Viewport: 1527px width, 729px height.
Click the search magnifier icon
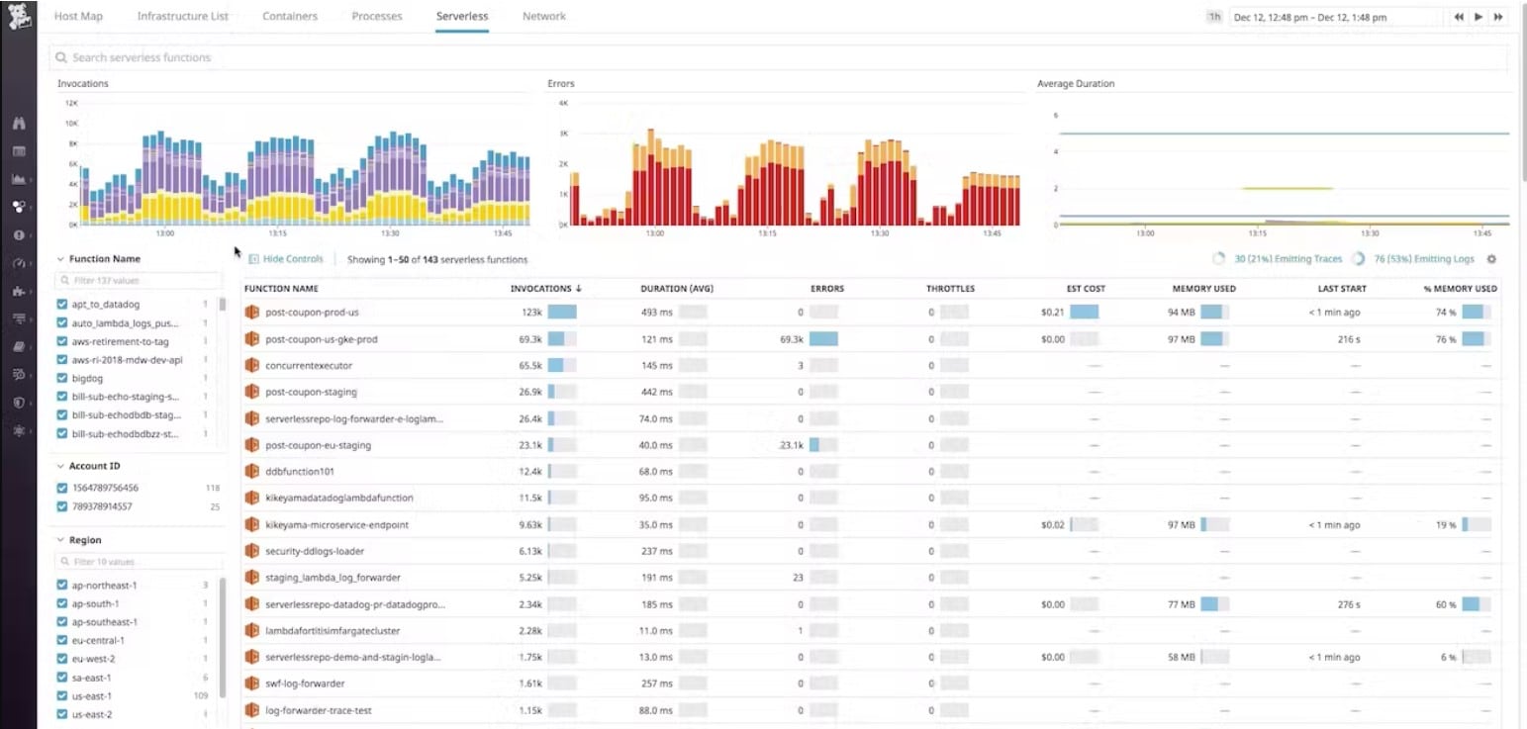62,57
